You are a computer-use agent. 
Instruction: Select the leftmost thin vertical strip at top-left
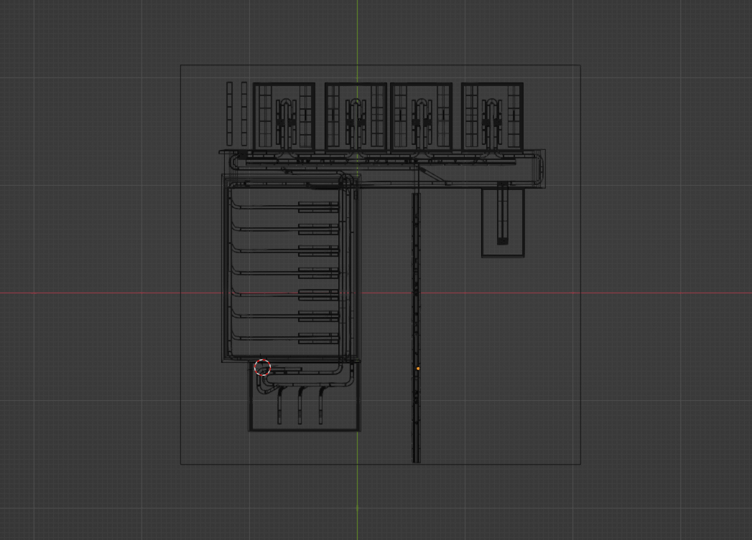(x=230, y=113)
